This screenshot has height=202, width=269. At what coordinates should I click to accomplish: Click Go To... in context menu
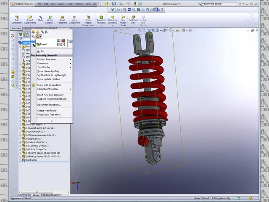(41, 51)
